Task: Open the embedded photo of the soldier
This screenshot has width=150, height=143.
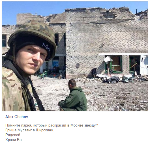Action: point(75,56)
